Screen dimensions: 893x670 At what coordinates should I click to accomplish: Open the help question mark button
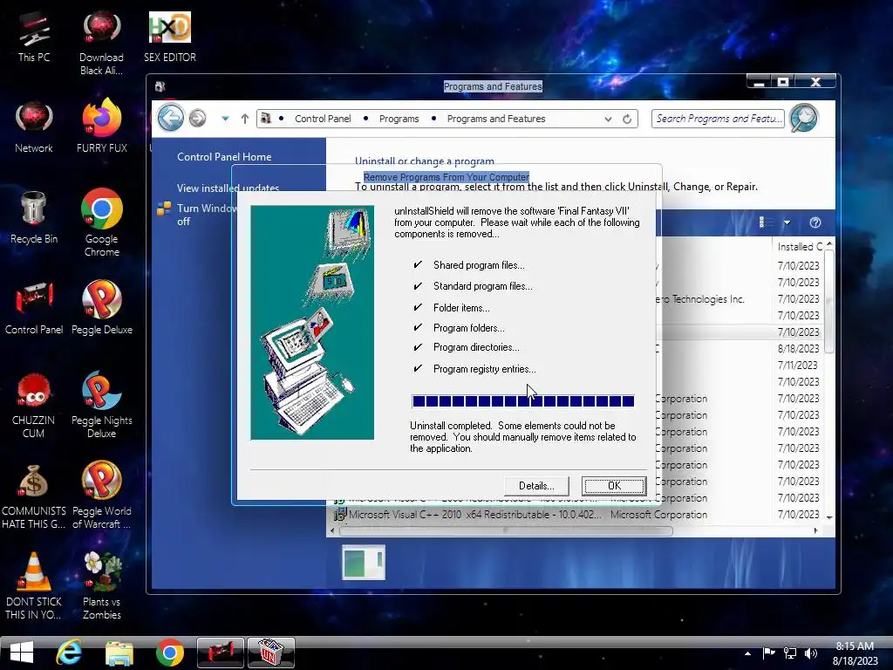pos(815,222)
